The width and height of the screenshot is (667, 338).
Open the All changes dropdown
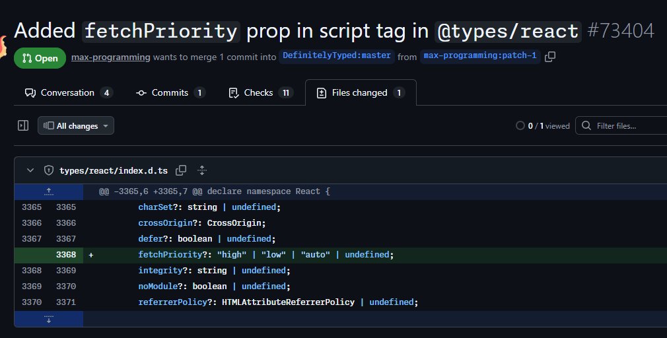76,125
